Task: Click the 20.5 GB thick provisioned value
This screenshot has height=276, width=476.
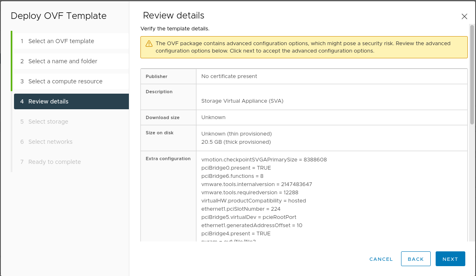Action: (236, 142)
